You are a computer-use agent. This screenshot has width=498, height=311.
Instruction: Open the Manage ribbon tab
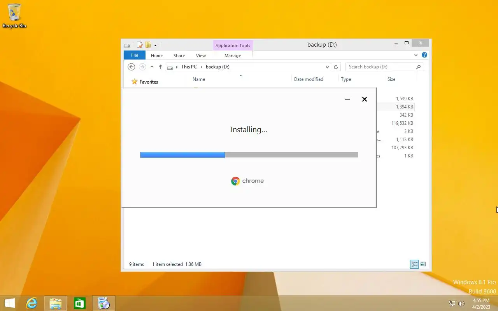click(233, 56)
